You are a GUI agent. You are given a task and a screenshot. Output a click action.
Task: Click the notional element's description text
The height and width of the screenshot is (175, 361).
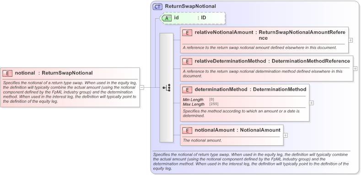(x=70, y=92)
